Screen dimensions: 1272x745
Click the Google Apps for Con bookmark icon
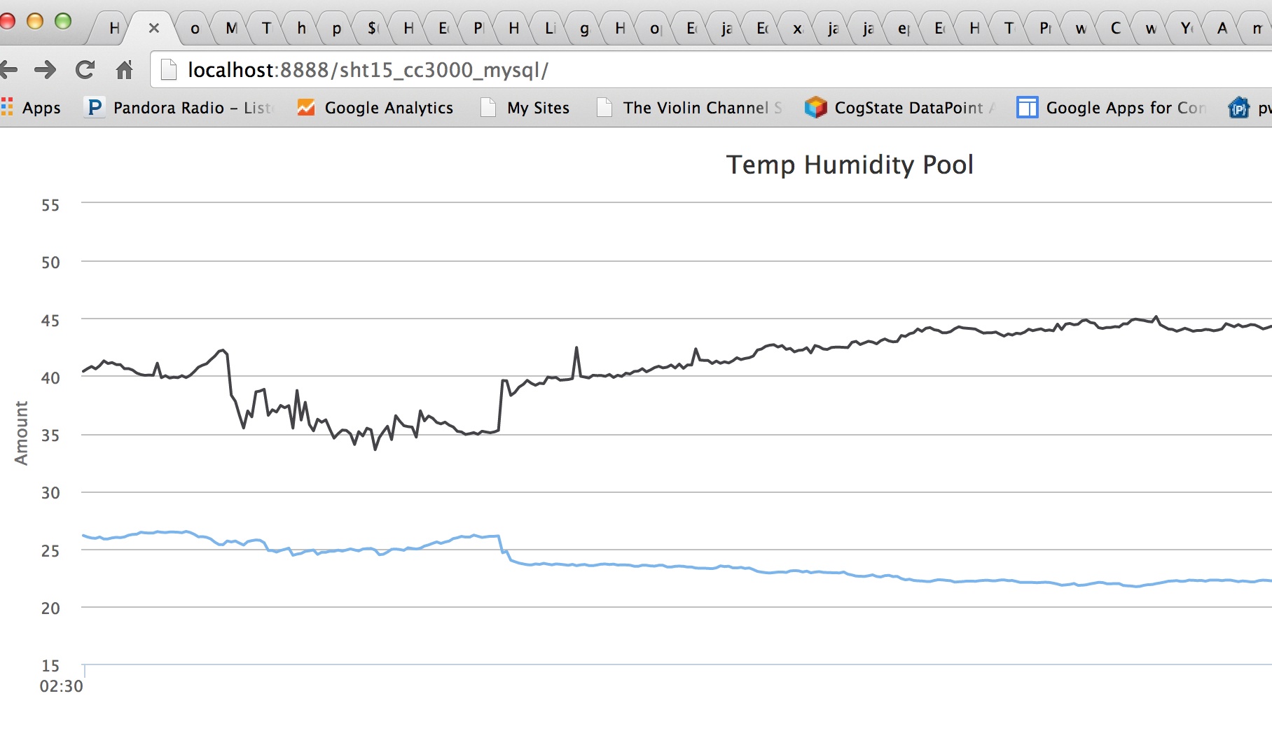tap(1028, 108)
